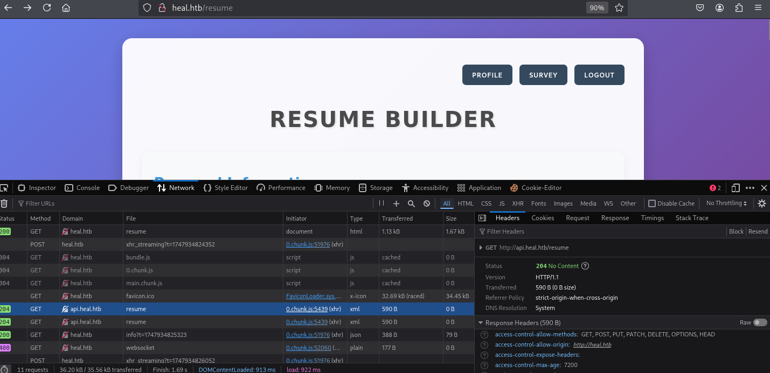Open the devtools three-dot menu
The image size is (770, 373).
click(750, 188)
